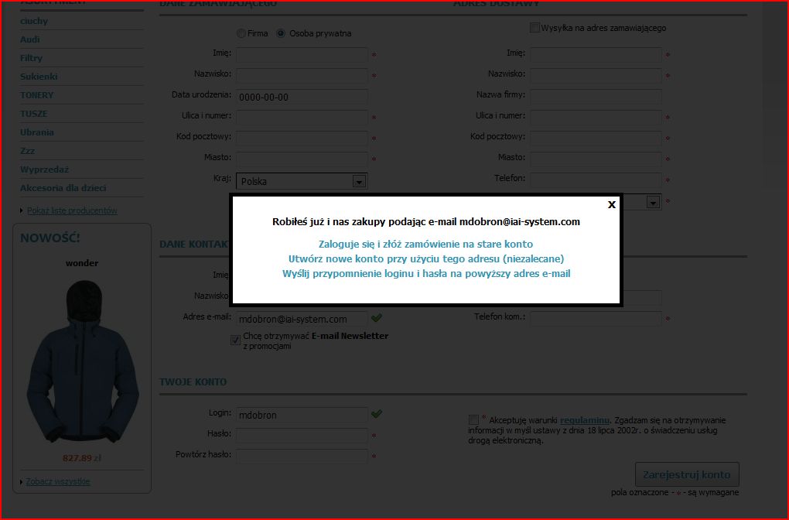Click the green checkmark beside the Login field
The width and height of the screenshot is (789, 520).
click(x=377, y=414)
